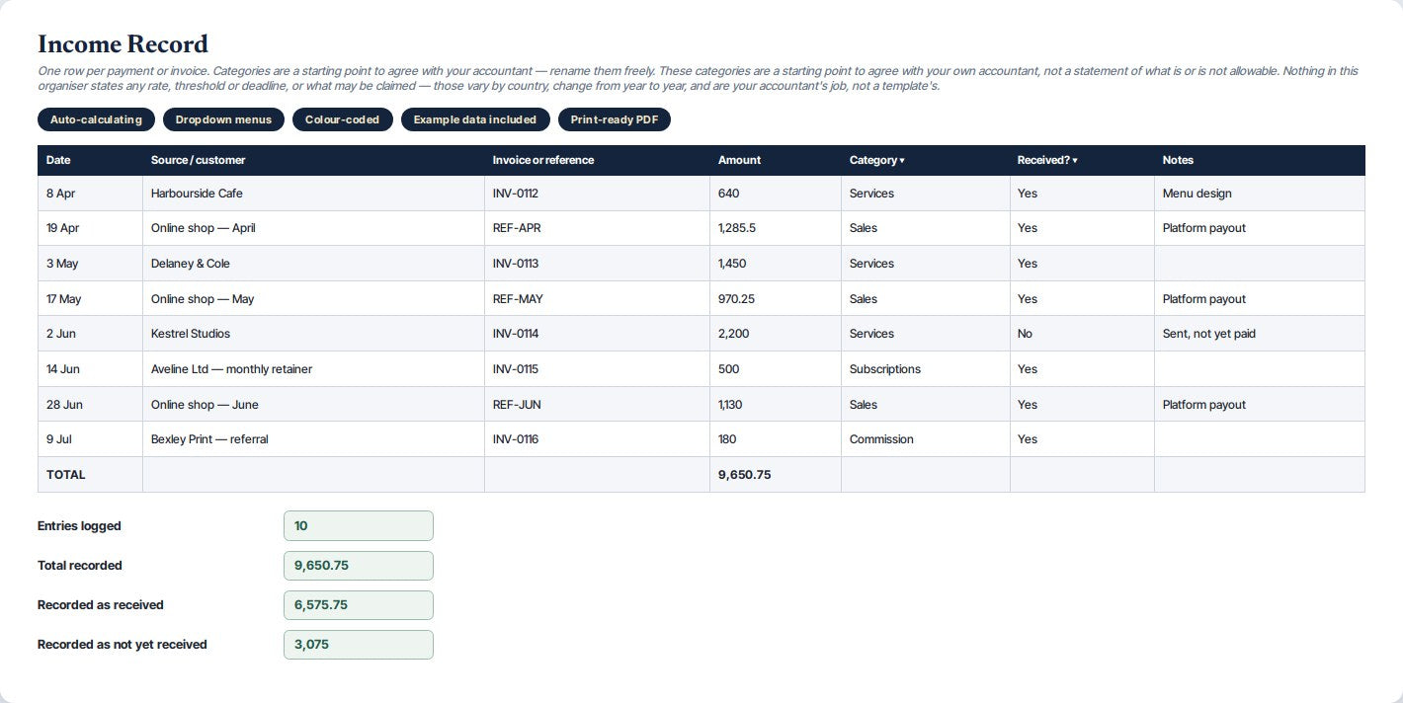Click the Date column header

coord(90,160)
